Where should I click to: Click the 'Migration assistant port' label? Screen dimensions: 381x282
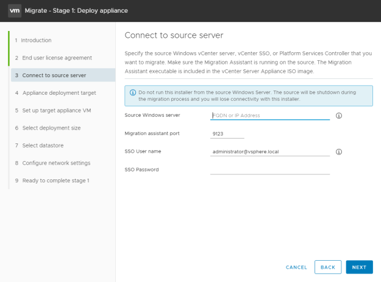152,134
